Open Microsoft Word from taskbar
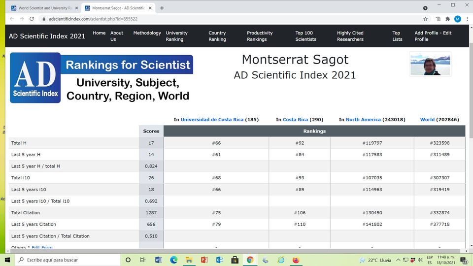The image size is (473, 266). coord(158,260)
